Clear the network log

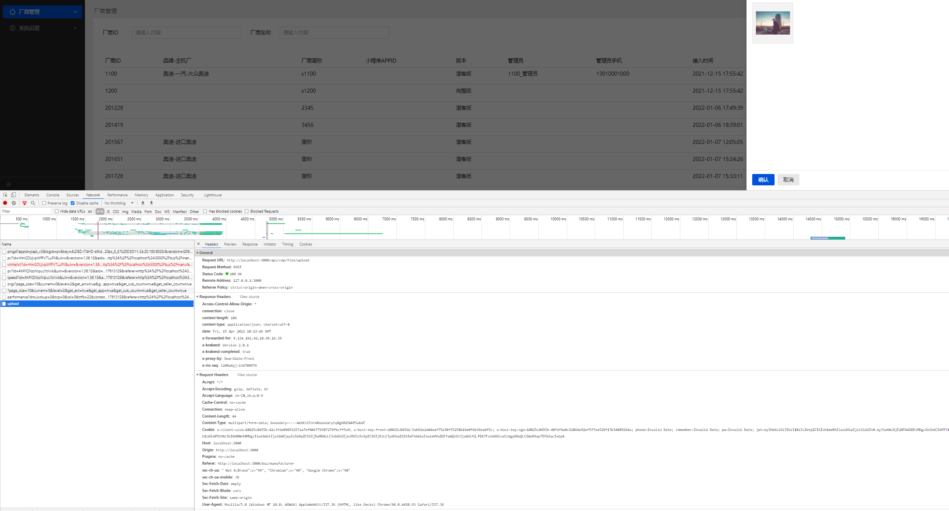[14, 203]
